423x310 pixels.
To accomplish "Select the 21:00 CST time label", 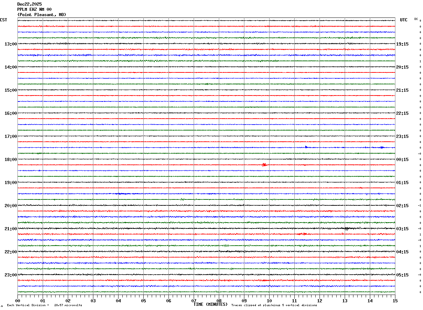I will click(11, 229).
